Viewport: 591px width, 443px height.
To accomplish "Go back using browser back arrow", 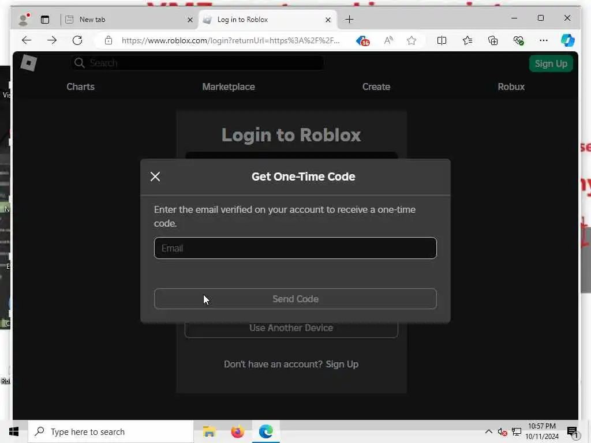I will click(x=27, y=40).
